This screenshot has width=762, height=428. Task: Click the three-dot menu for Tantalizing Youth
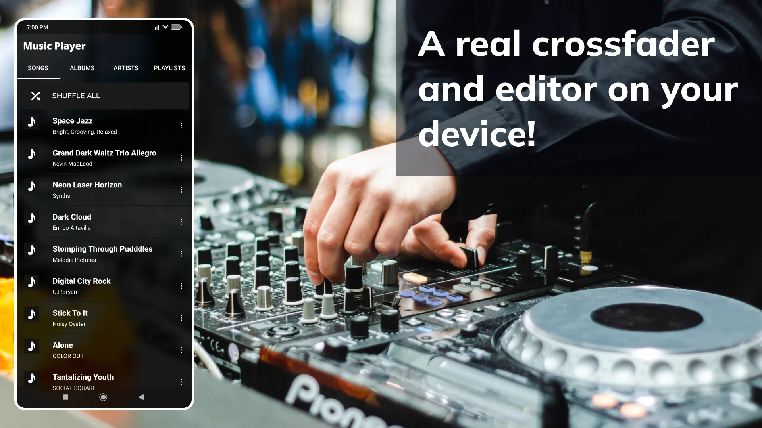pyautogui.click(x=182, y=382)
